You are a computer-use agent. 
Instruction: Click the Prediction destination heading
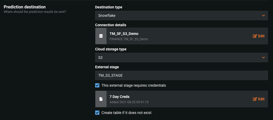(x=25, y=7)
